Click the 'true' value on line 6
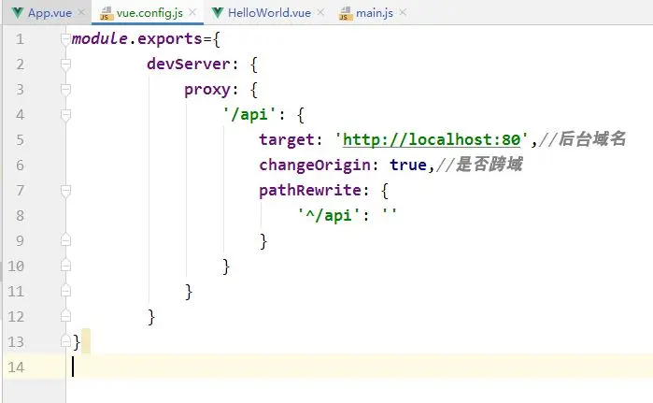The width and height of the screenshot is (653, 403). point(408,166)
